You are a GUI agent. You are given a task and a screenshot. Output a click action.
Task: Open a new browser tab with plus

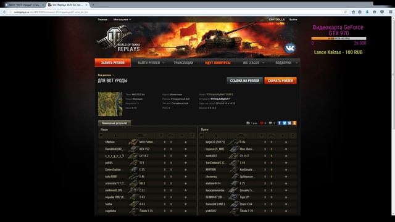93,5
